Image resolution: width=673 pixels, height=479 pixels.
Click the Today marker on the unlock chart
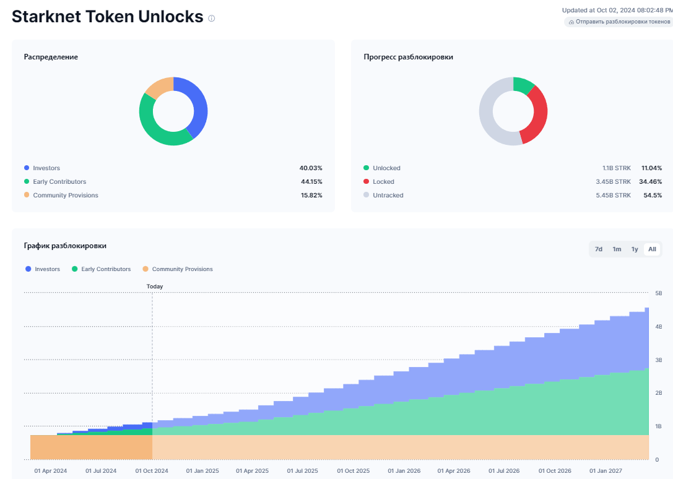tap(154, 287)
